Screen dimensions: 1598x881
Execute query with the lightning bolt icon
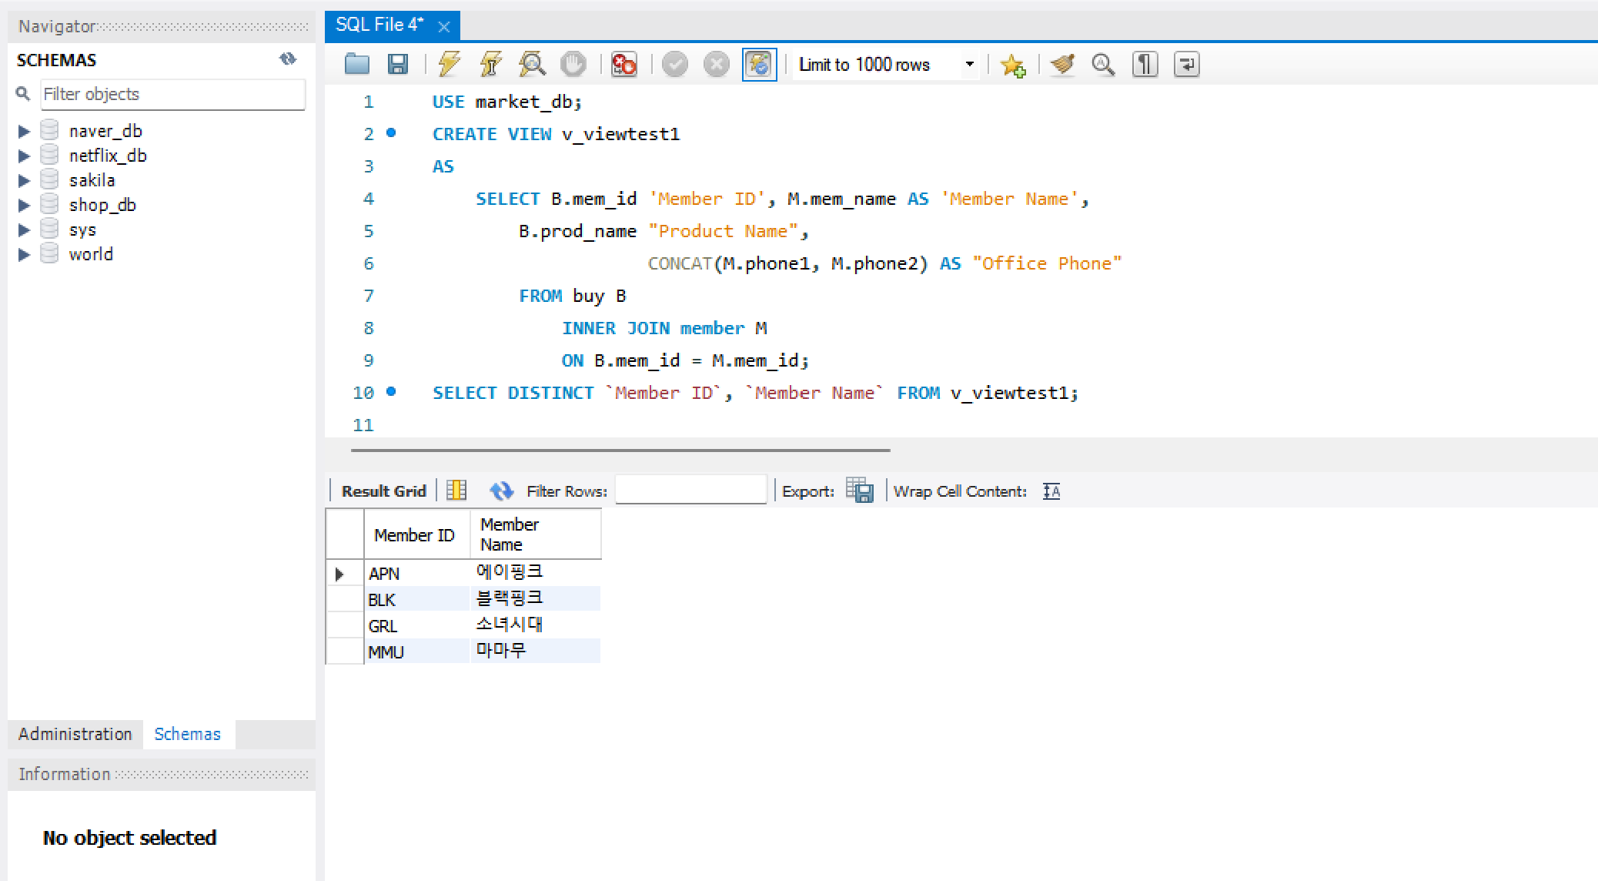[449, 64]
